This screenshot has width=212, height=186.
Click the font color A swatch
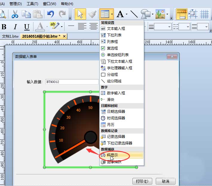(x=40, y=27)
